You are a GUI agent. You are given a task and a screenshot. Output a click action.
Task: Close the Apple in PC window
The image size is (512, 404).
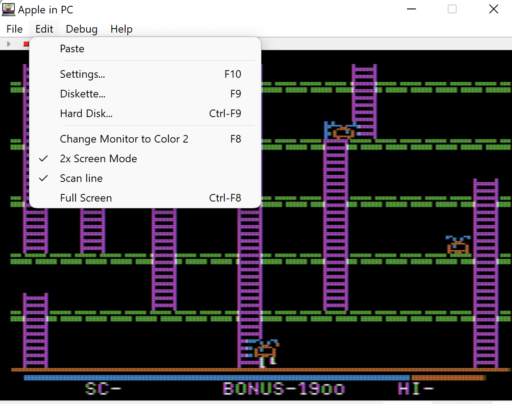point(493,9)
